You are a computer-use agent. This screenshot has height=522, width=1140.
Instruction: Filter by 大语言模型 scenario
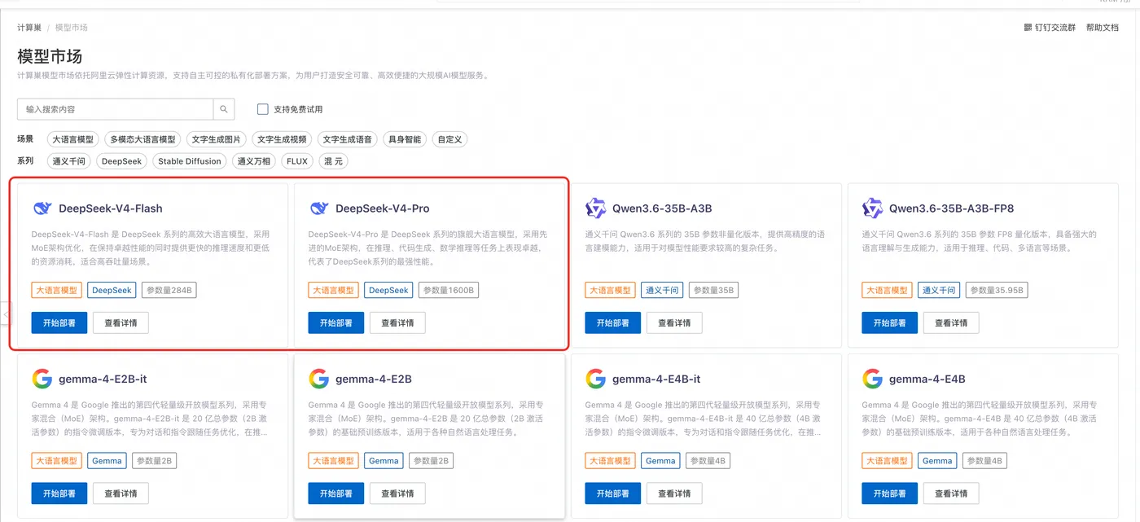[72, 139]
